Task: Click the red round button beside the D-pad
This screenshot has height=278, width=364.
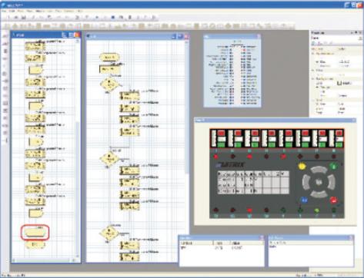Action: [333, 200]
